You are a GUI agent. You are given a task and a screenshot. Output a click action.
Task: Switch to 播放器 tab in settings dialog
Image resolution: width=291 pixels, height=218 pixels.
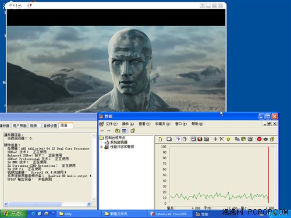click(x=5, y=126)
